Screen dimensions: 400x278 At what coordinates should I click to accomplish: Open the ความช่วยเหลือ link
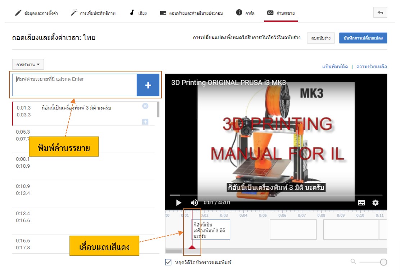(x=372, y=66)
